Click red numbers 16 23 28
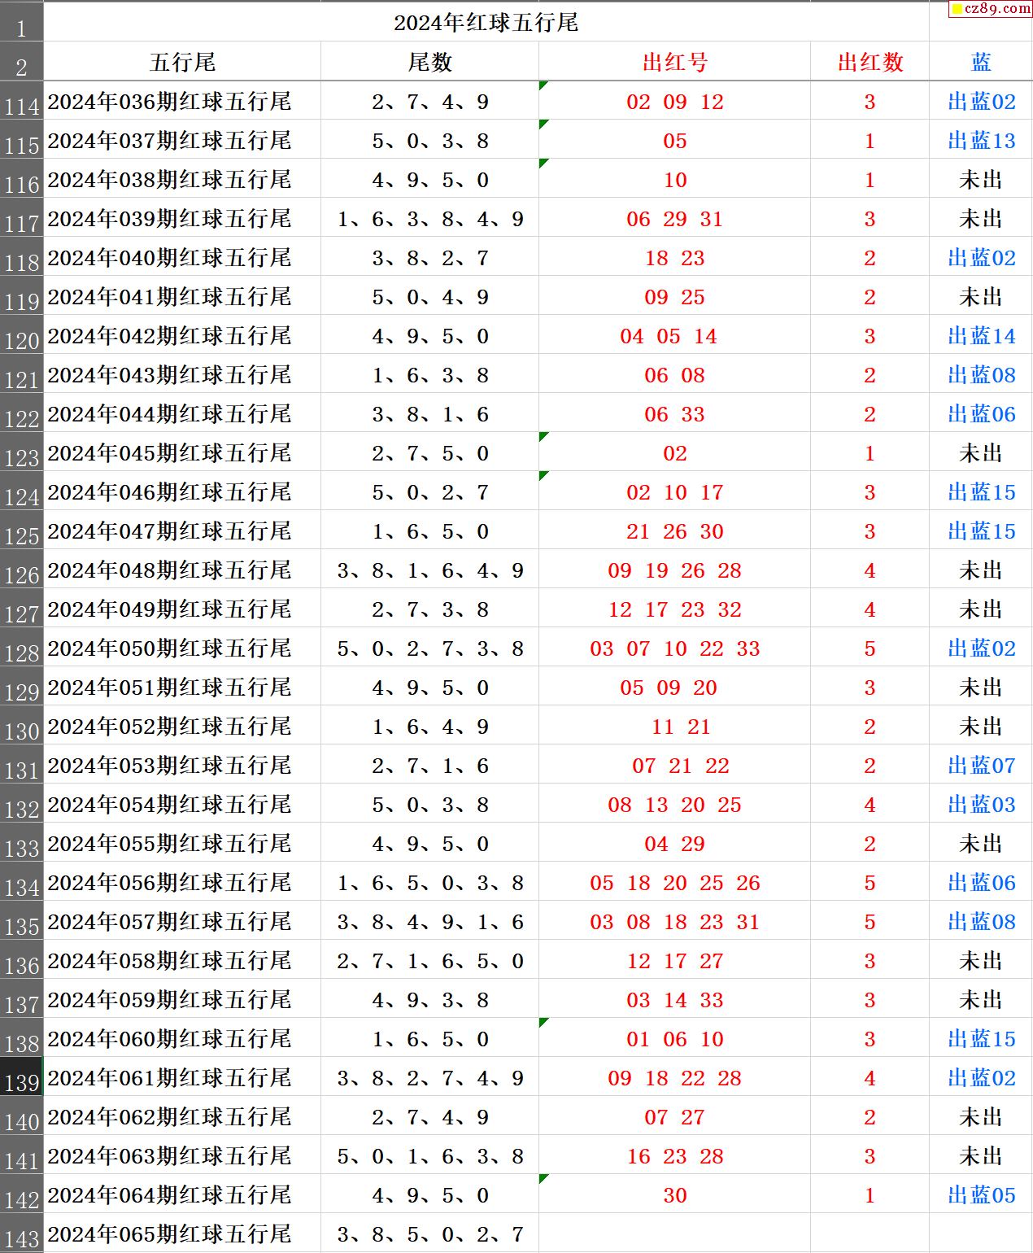The height and width of the screenshot is (1253, 1033). pyautogui.click(x=674, y=1155)
